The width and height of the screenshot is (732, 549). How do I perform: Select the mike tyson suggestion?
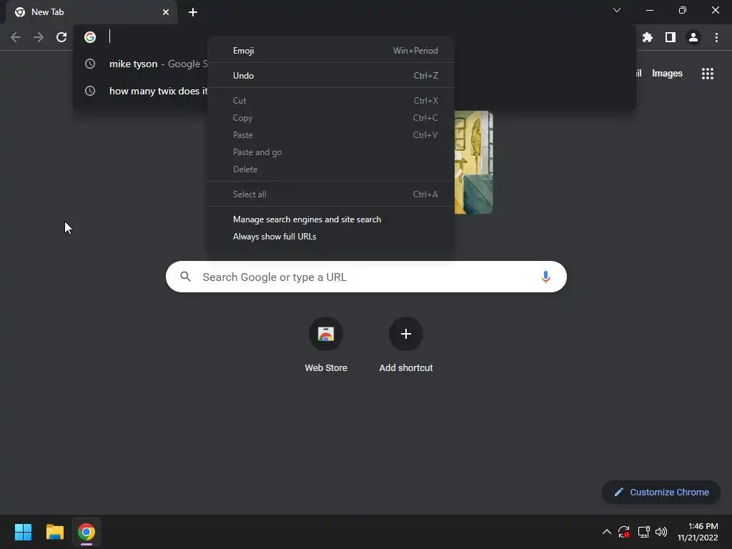point(141,64)
